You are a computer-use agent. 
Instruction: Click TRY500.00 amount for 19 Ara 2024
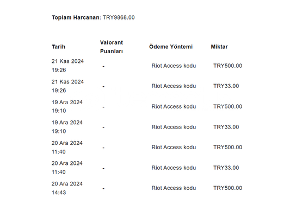(227, 106)
